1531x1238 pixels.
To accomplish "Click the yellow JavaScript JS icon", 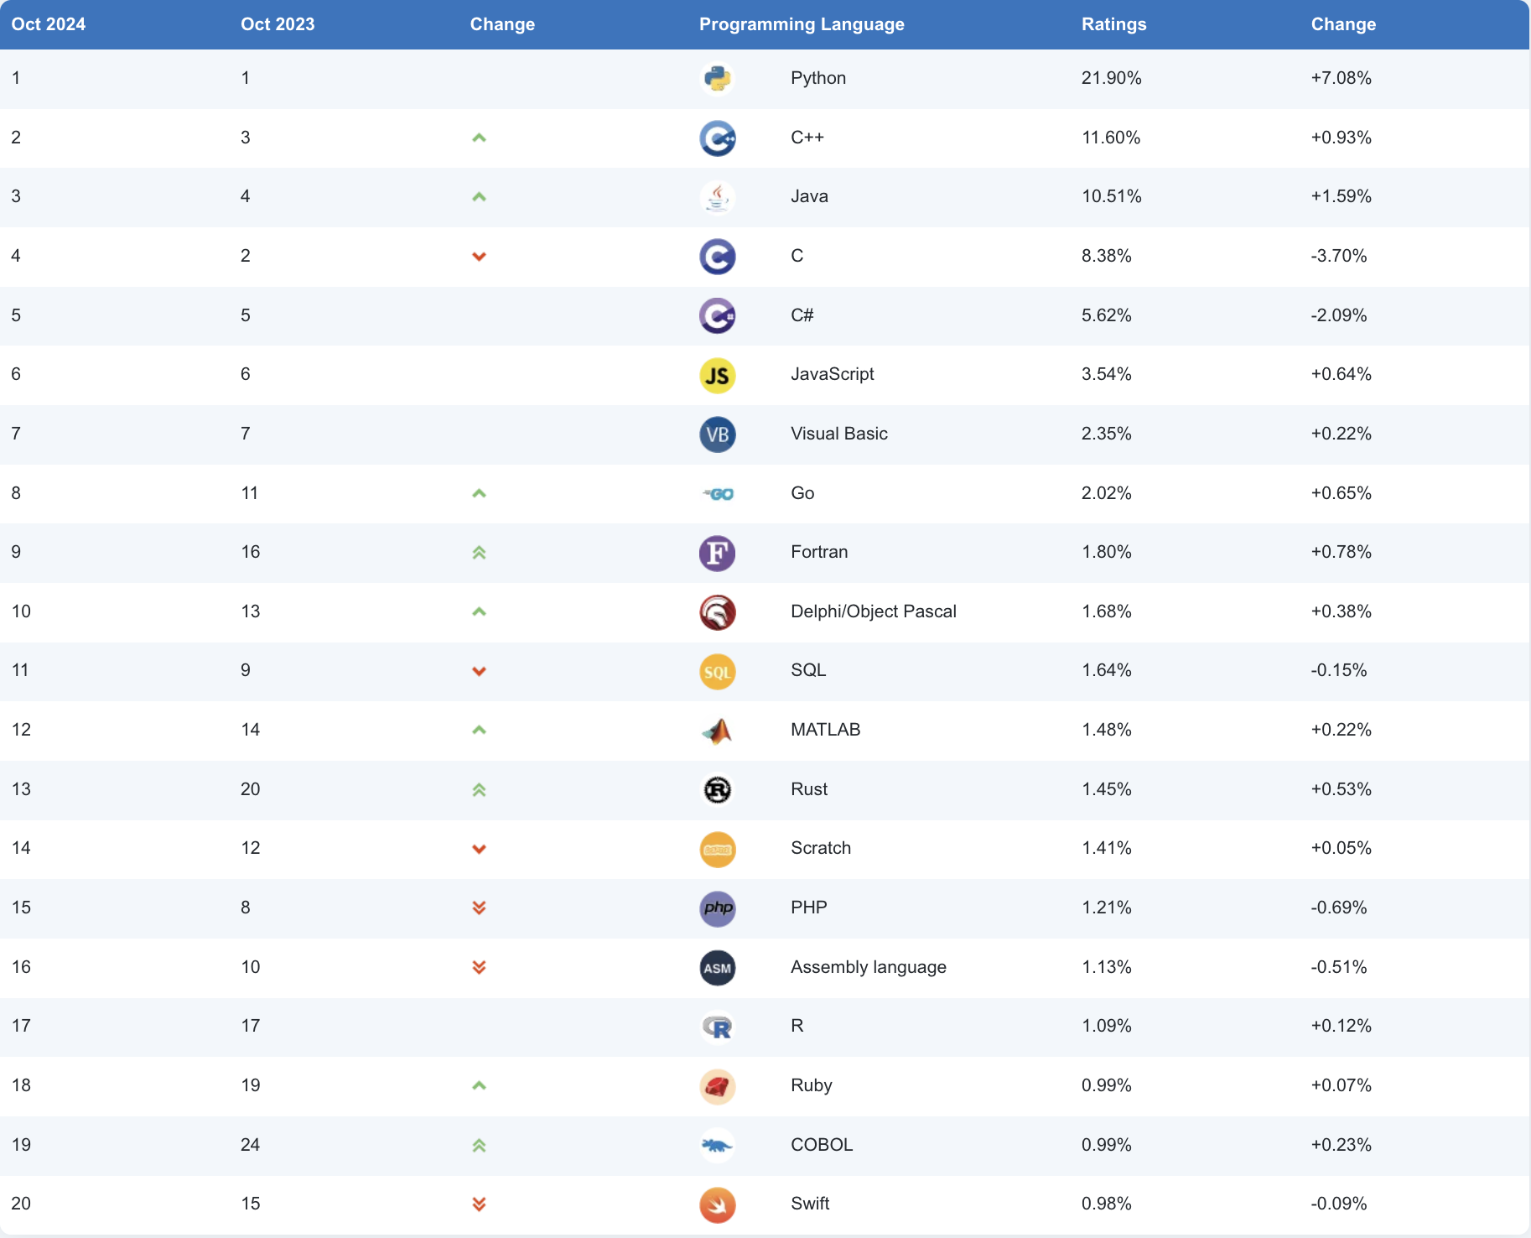I will (x=717, y=375).
